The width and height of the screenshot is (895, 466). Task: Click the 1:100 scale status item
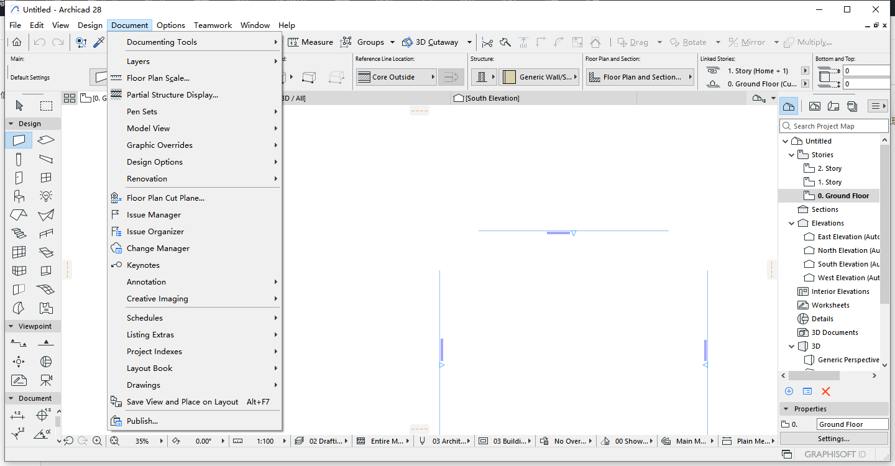(265, 441)
